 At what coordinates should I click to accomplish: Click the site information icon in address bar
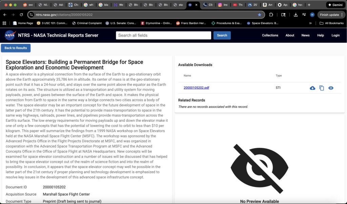[x=31, y=15]
